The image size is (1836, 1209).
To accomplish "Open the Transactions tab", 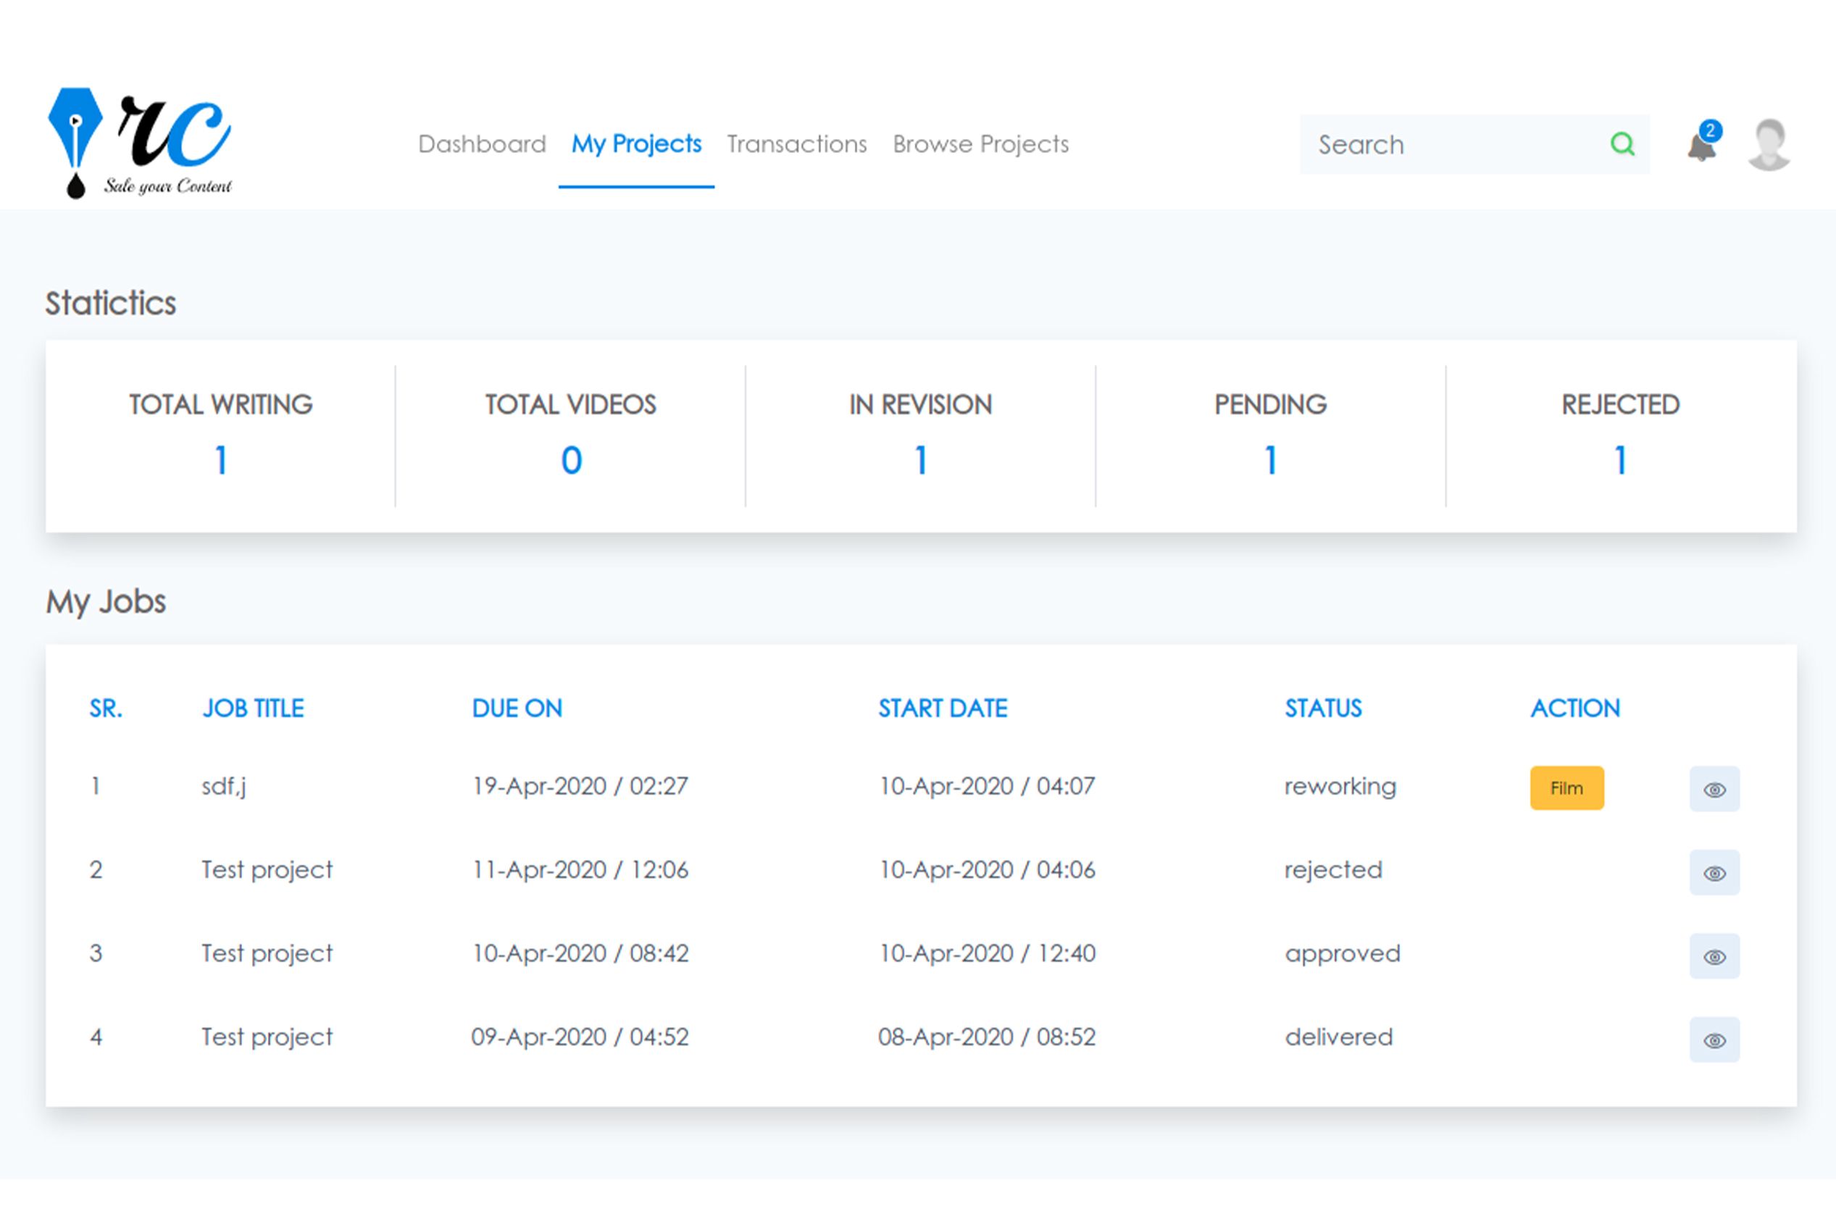I will click(x=796, y=144).
